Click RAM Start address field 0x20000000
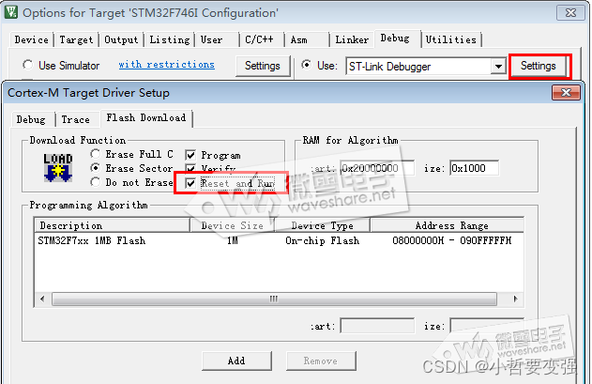Image resolution: width=592 pixels, height=384 pixels. click(377, 168)
